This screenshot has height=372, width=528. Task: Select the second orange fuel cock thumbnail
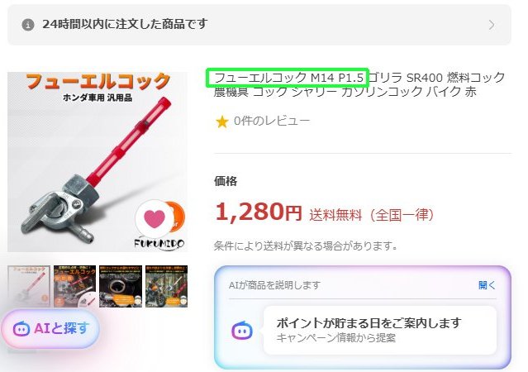pos(74,286)
